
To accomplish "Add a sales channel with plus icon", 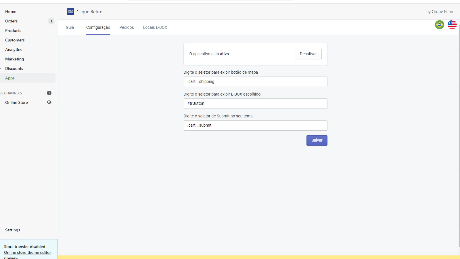I will point(49,93).
